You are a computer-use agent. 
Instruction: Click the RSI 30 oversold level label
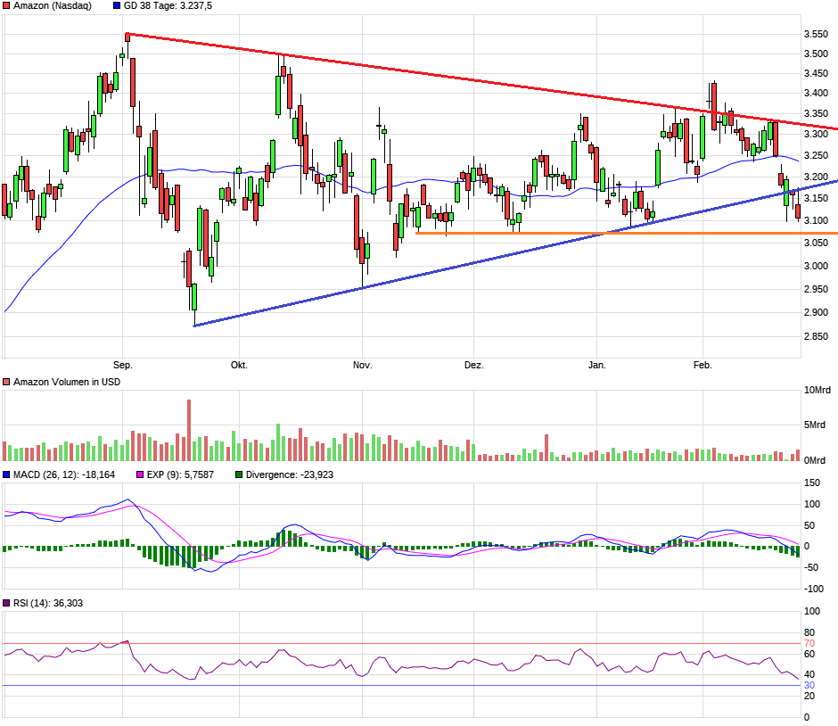(809, 685)
